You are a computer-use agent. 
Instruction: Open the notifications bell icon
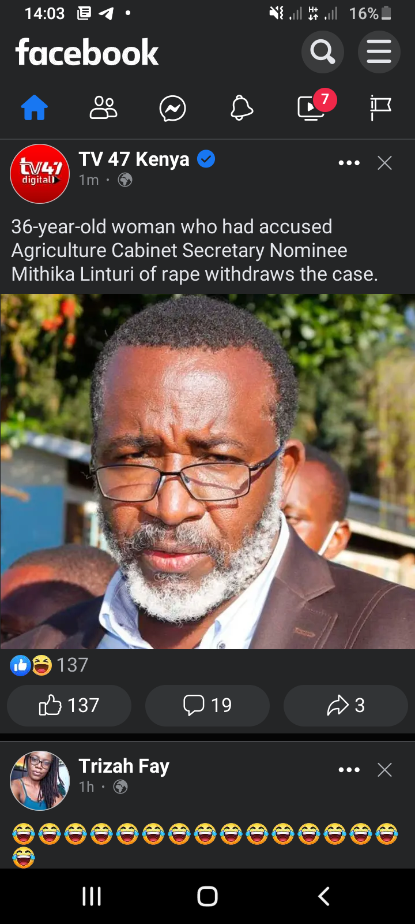(242, 108)
